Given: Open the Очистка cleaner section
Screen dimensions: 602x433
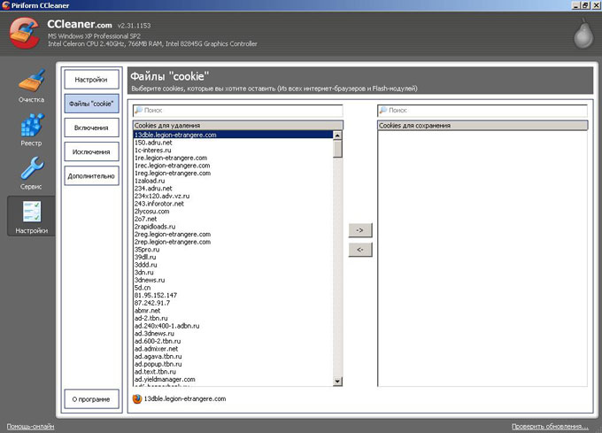Looking at the screenshot, I should [32, 86].
